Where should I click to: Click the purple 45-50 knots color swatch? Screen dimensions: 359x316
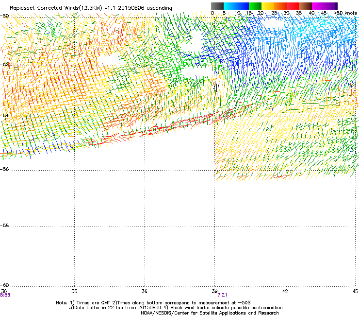[x=331, y=6]
